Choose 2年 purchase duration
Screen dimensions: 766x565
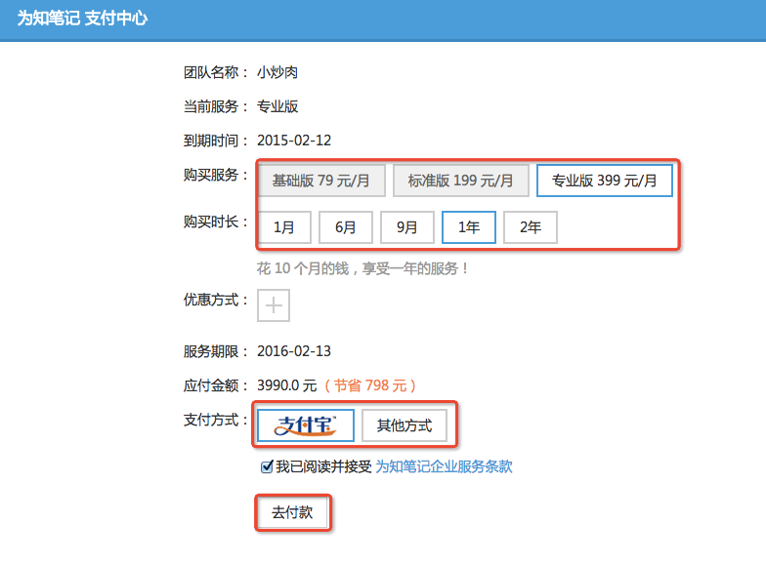(x=531, y=227)
